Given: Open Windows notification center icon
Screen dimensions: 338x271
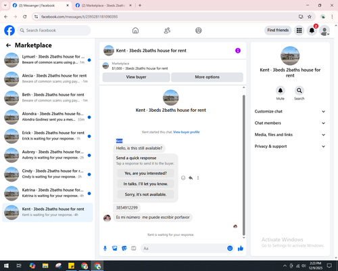Looking at the screenshot, I should click(x=329, y=266).
